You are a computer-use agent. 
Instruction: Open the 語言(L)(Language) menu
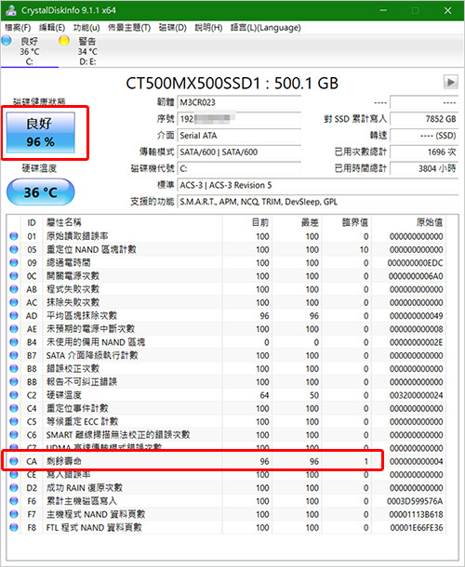point(266,28)
